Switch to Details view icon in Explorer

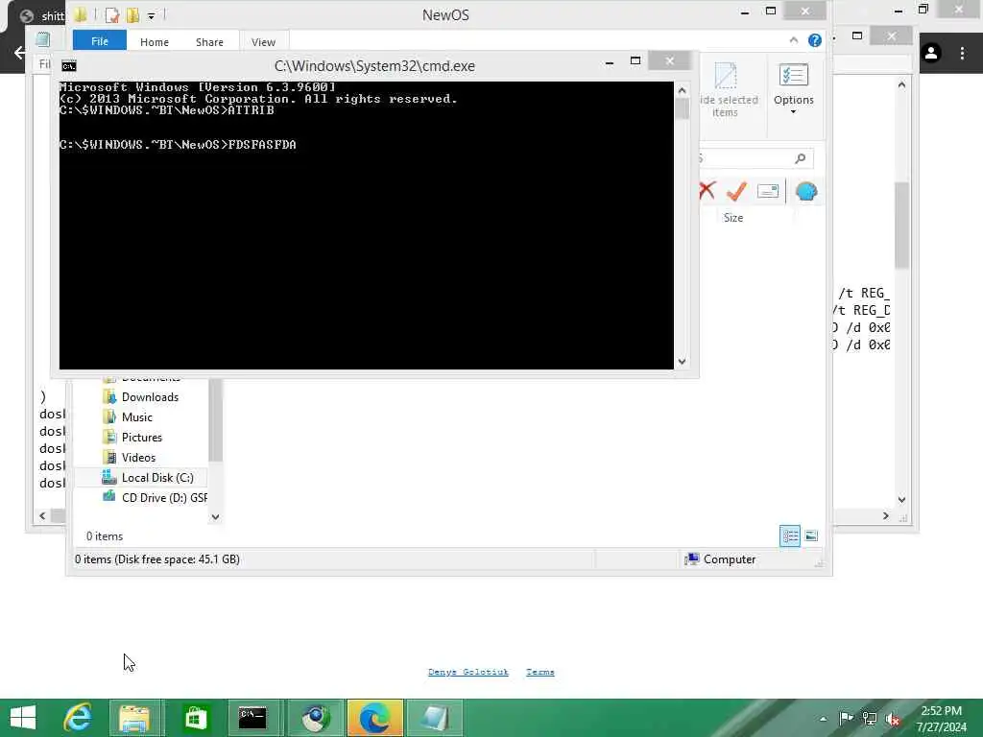pos(789,535)
